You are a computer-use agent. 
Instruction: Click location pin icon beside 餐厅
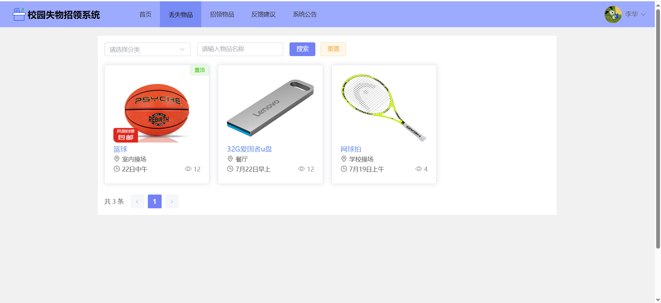pos(230,159)
